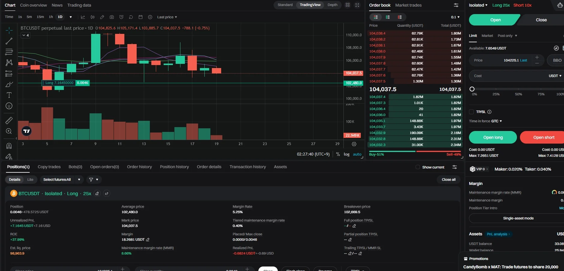This screenshot has height=271, width=564.
Task: Select the crosshair cursor tool
Action: pos(9,30)
